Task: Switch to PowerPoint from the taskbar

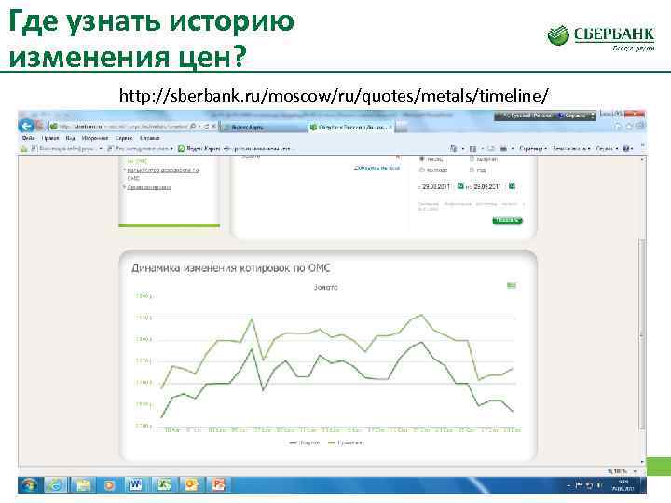Action: pyautogui.click(x=219, y=485)
